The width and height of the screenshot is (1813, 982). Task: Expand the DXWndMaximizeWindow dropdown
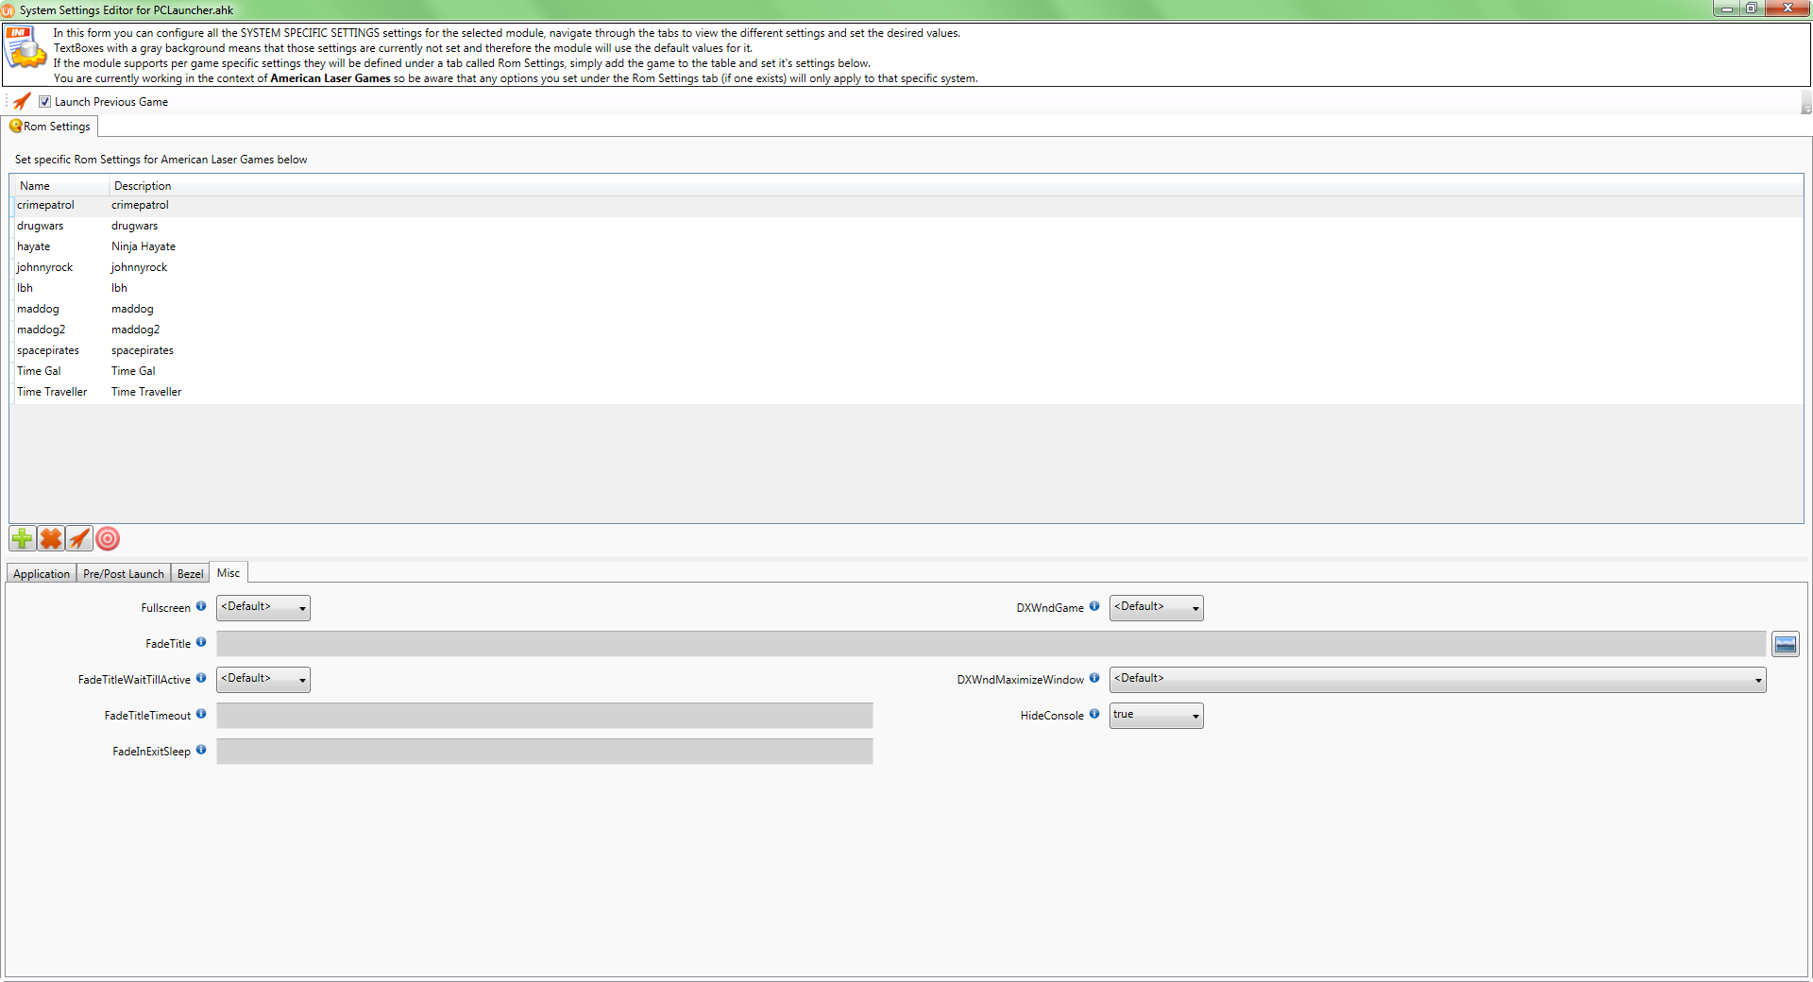[1437, 680]
